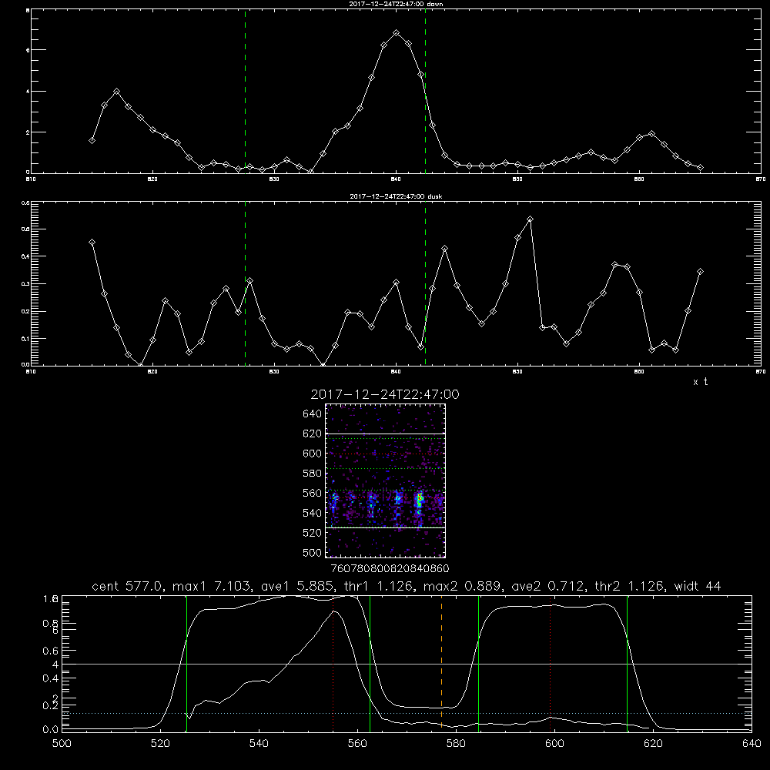The height and width of the screenshot is (770, 770).
Task: Click the peak data point of dawn plot near 840
Action: tap(397, 33)
